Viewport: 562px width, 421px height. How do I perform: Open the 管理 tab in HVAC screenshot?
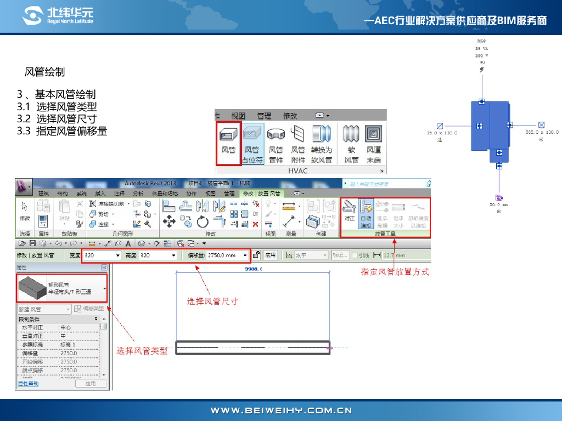264,116
